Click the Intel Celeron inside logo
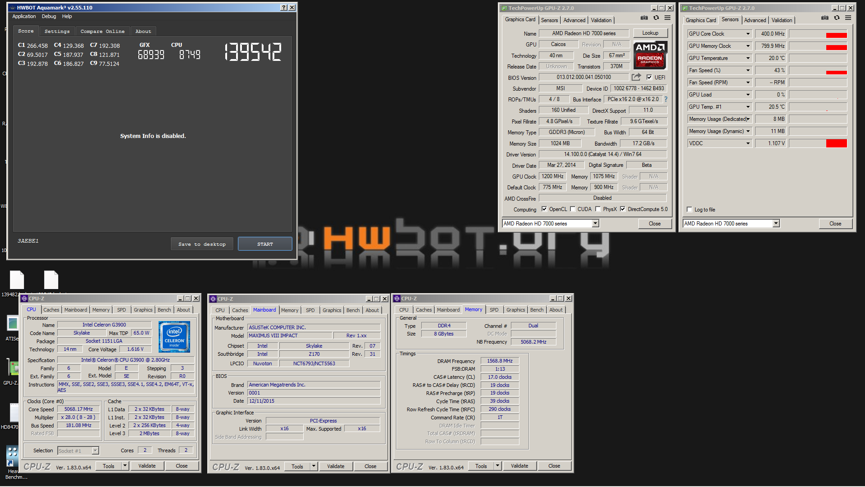Viewport: 865px width, 487px height. [x=174, y=337]
